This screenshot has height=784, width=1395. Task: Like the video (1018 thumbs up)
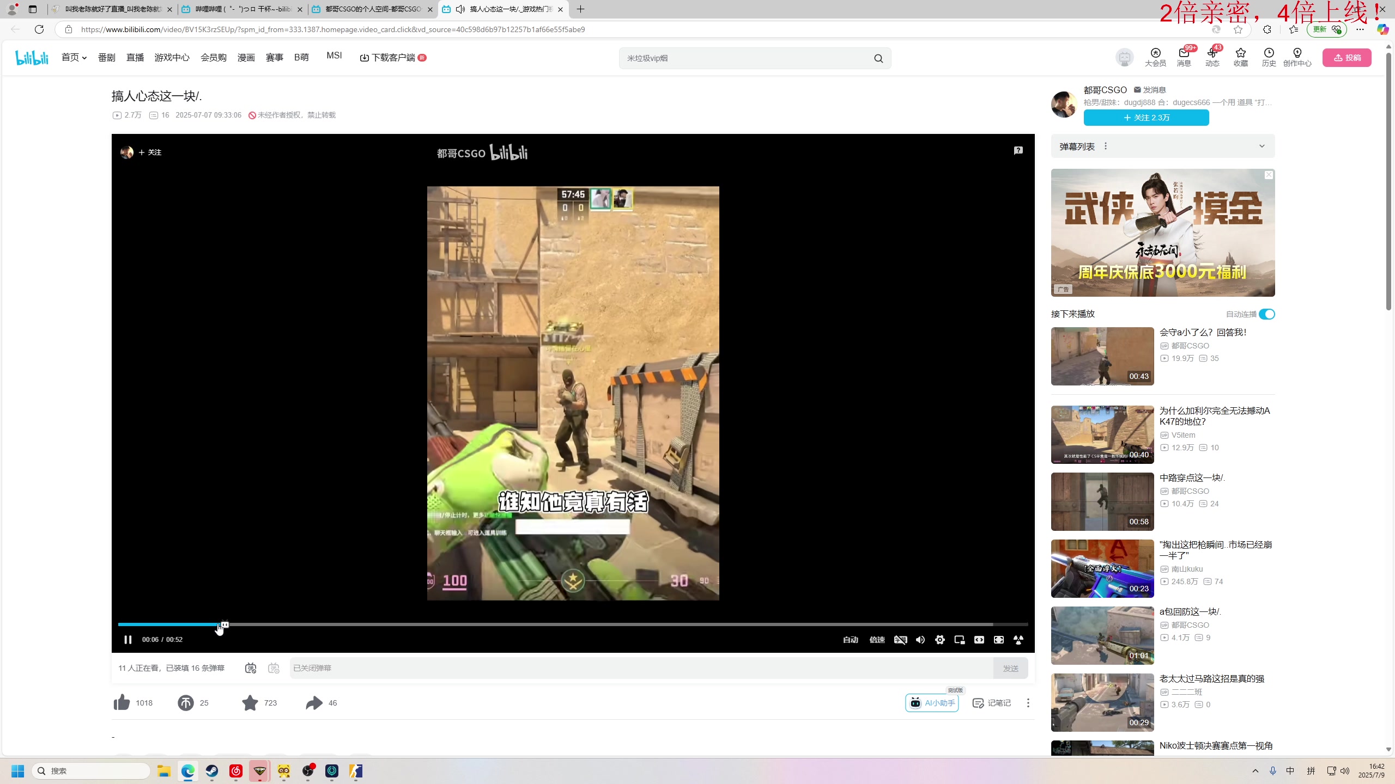(134, 703)
